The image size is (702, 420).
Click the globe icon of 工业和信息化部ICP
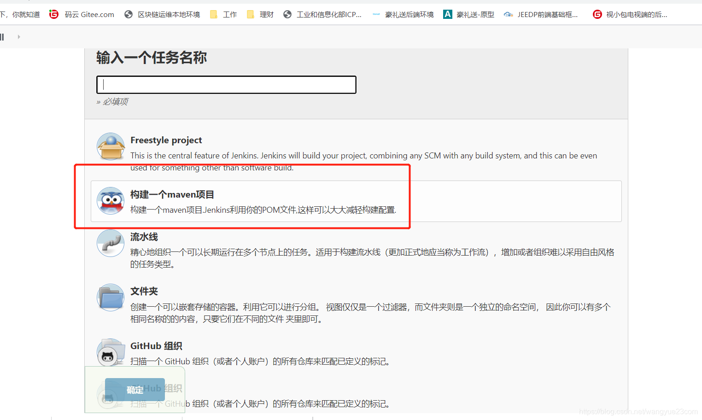[287, 14]
